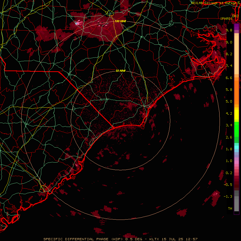Click the 2.6 scale value
The width and height of the screenshot is (241, 241).
pyautogui.click(x=229, y=137)
